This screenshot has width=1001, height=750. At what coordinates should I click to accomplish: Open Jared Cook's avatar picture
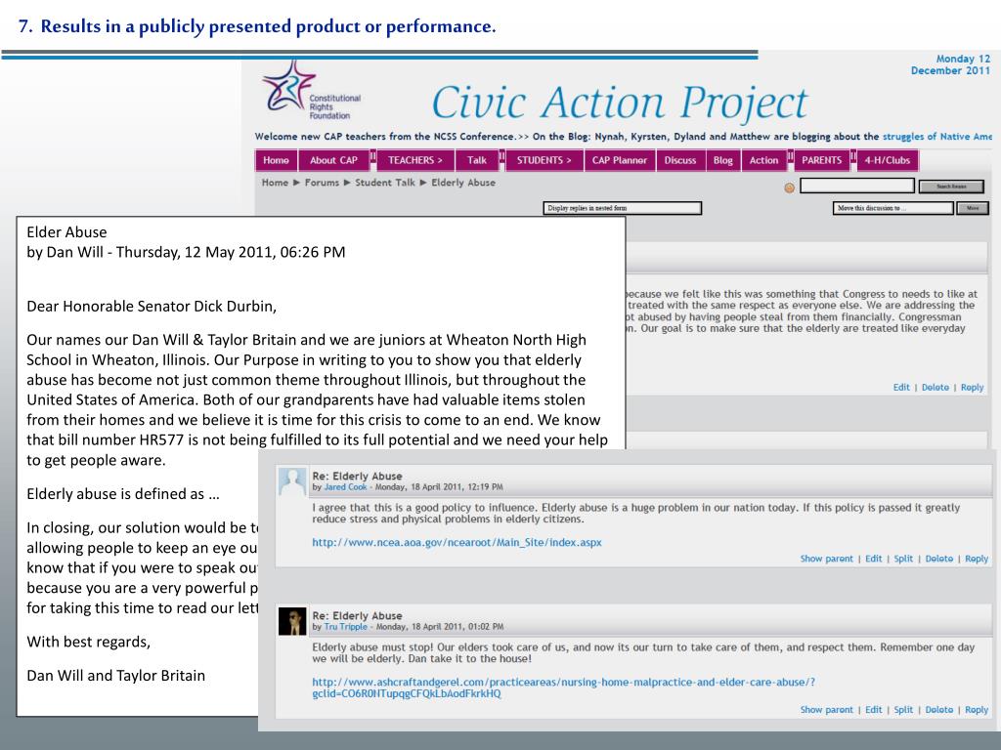pyautogui.click(x=292, y=482)
